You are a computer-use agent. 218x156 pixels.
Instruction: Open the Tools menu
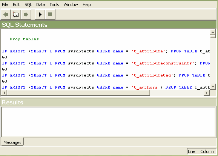pos(54,5)
